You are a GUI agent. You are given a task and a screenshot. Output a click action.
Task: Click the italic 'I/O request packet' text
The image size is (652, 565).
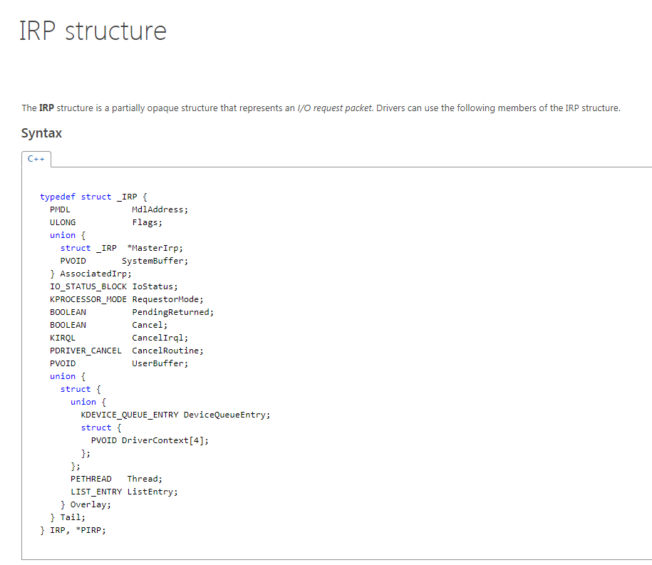[x=335, y=108]
